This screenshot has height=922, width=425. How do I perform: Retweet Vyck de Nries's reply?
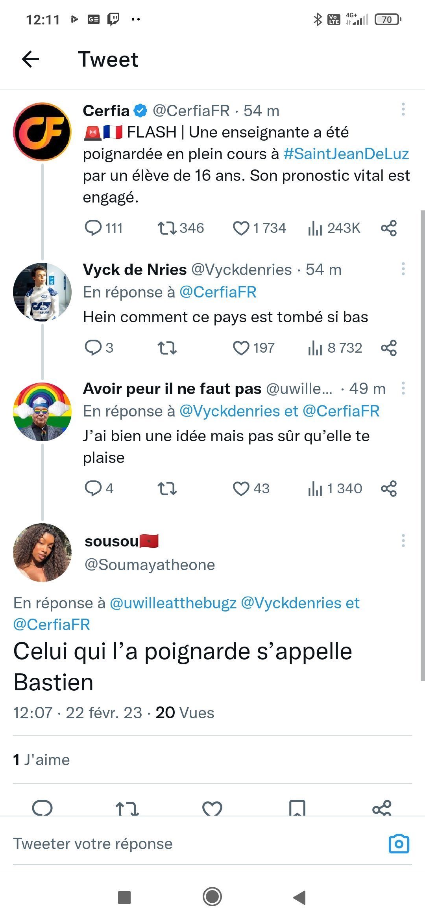pos(167,348)
